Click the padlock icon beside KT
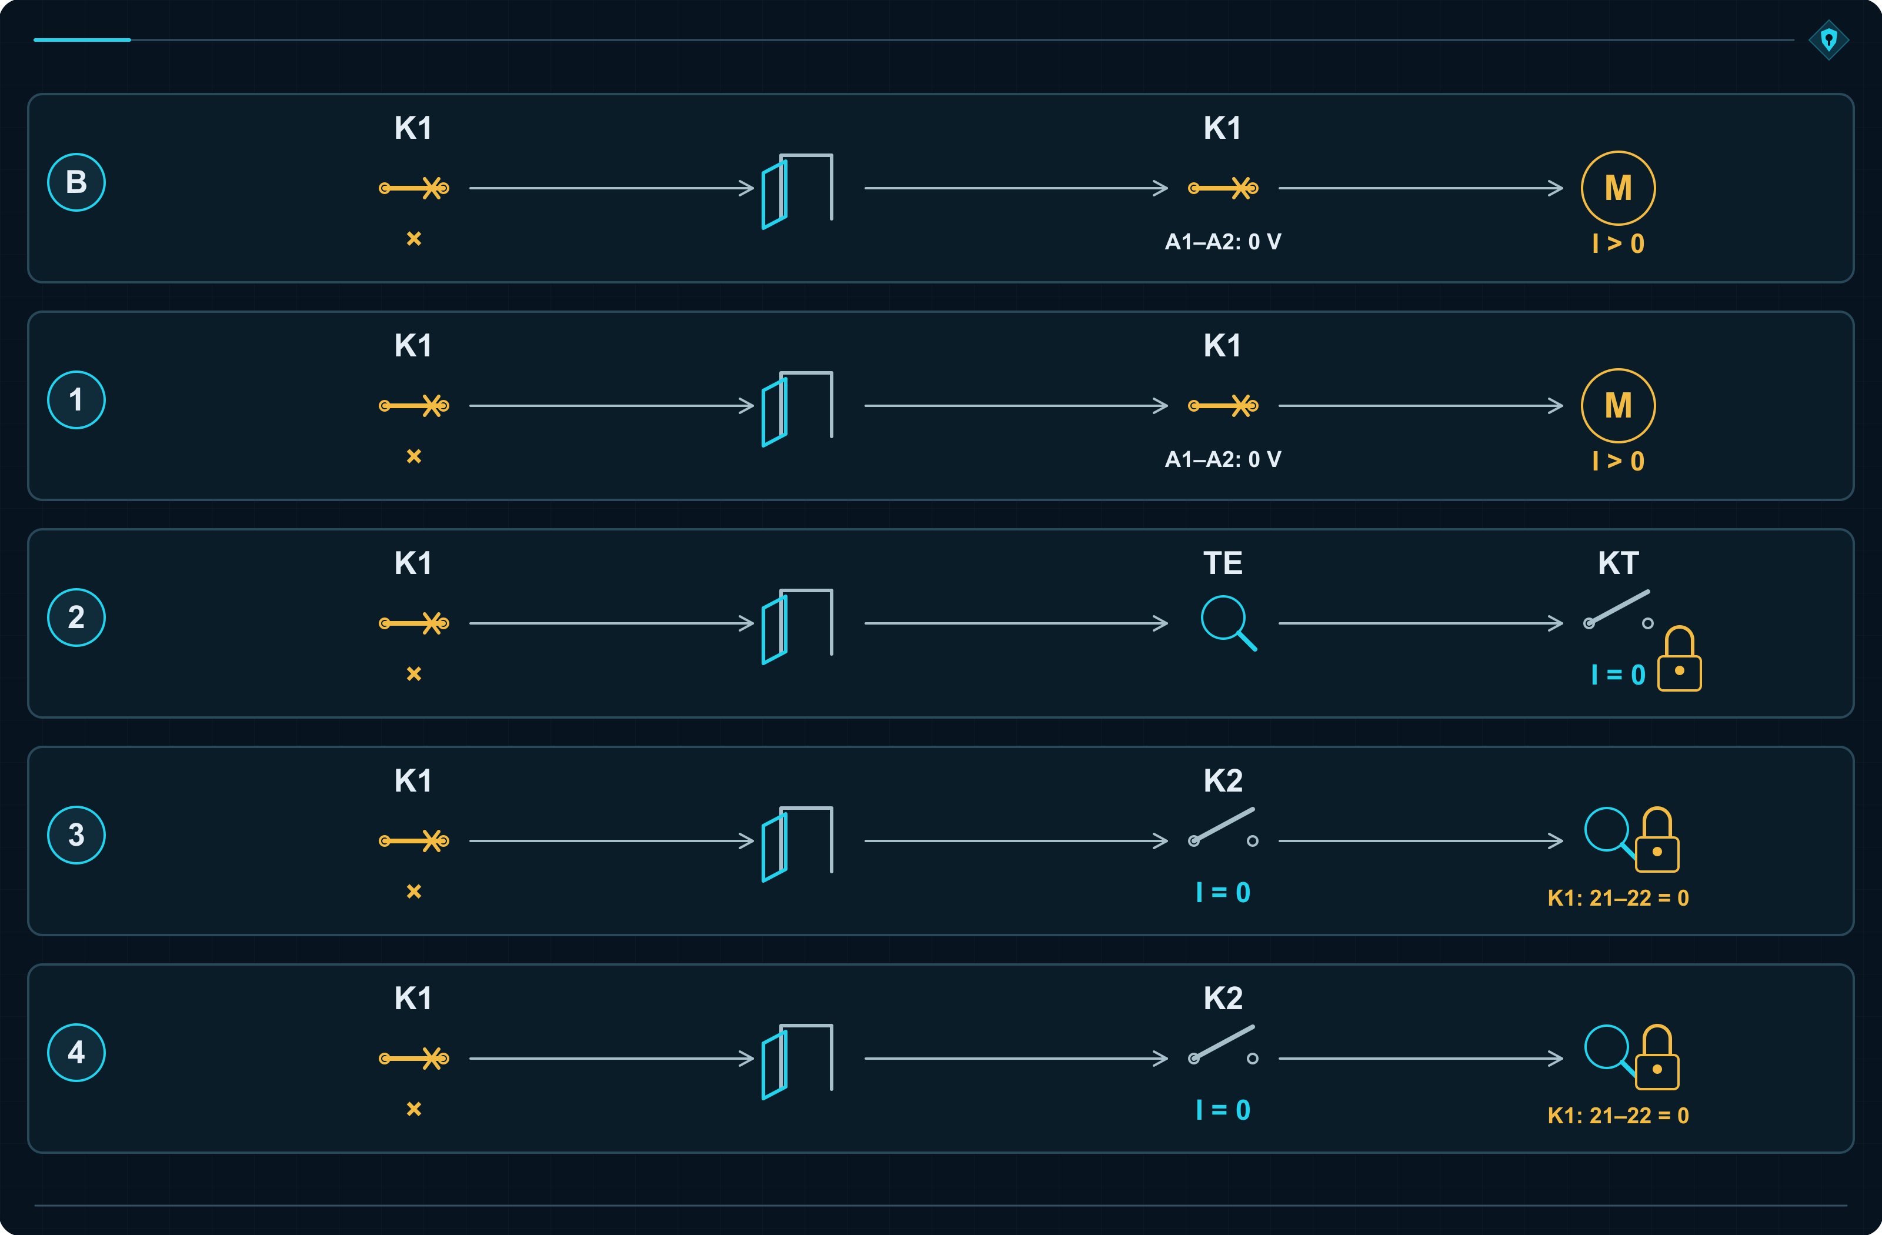1882x1235 pixels. (1680, 659)
